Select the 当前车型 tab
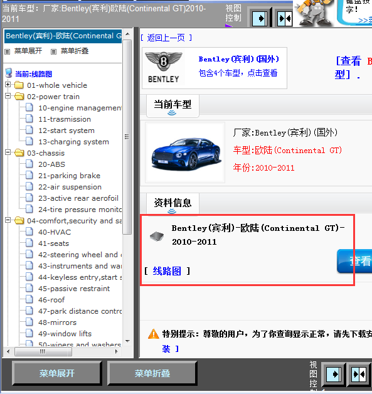 pyautogui.click(x=173, y=105)
